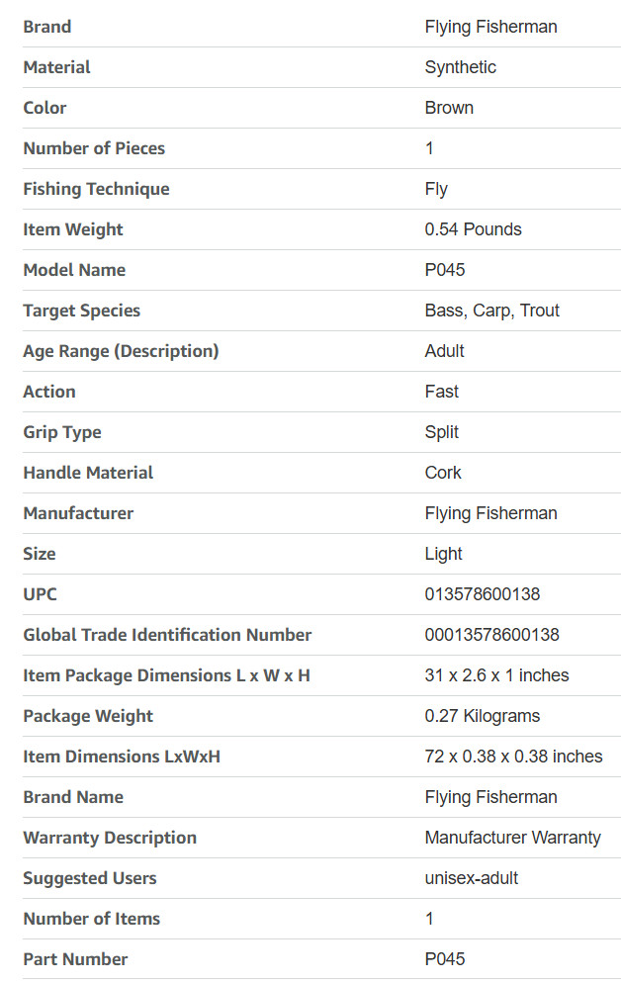Select Bass, Carp, Trout target species
The width and height of the screenshot is (621, 981).
(x=492, y=311)
